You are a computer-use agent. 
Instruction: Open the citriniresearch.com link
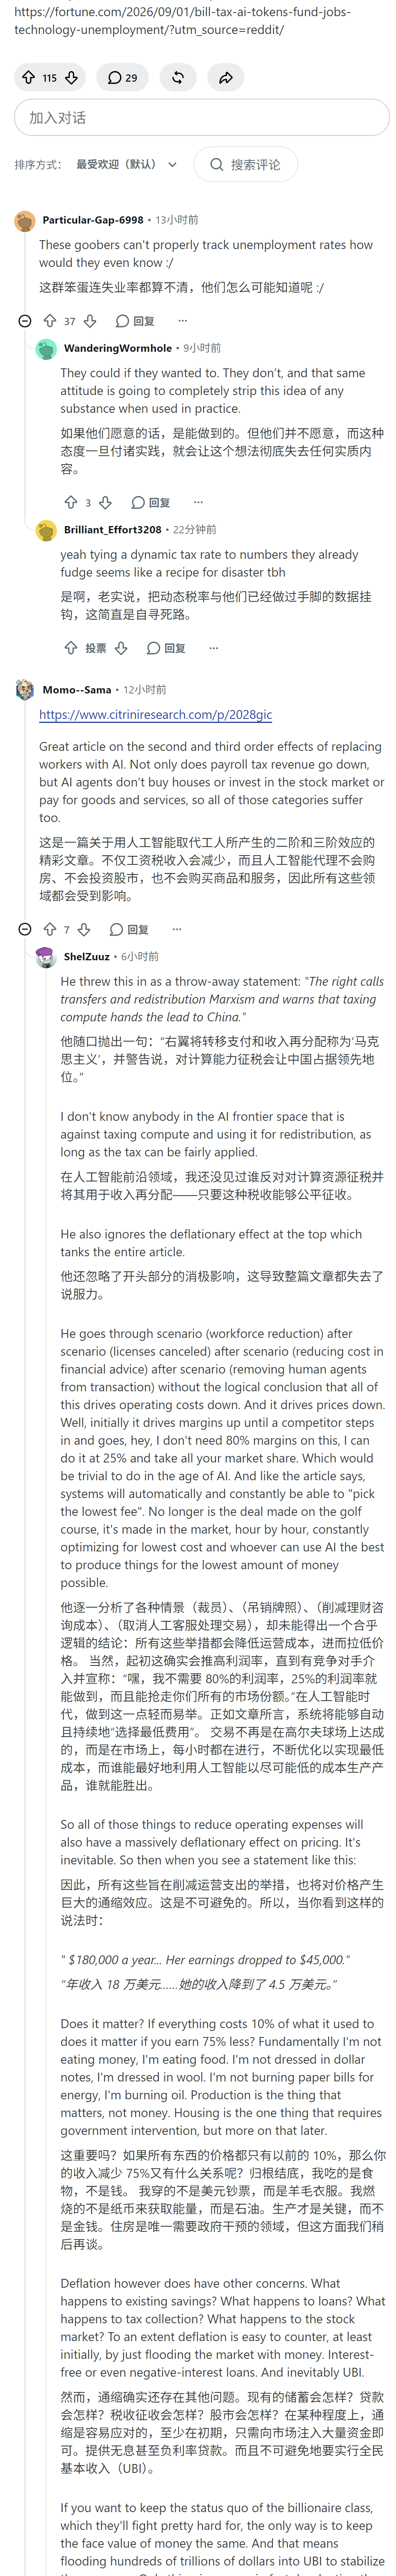tap(155, 715)
